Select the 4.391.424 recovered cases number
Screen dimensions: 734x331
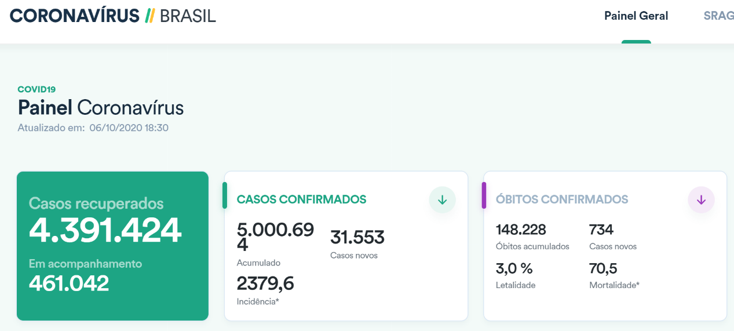point(105,231)
